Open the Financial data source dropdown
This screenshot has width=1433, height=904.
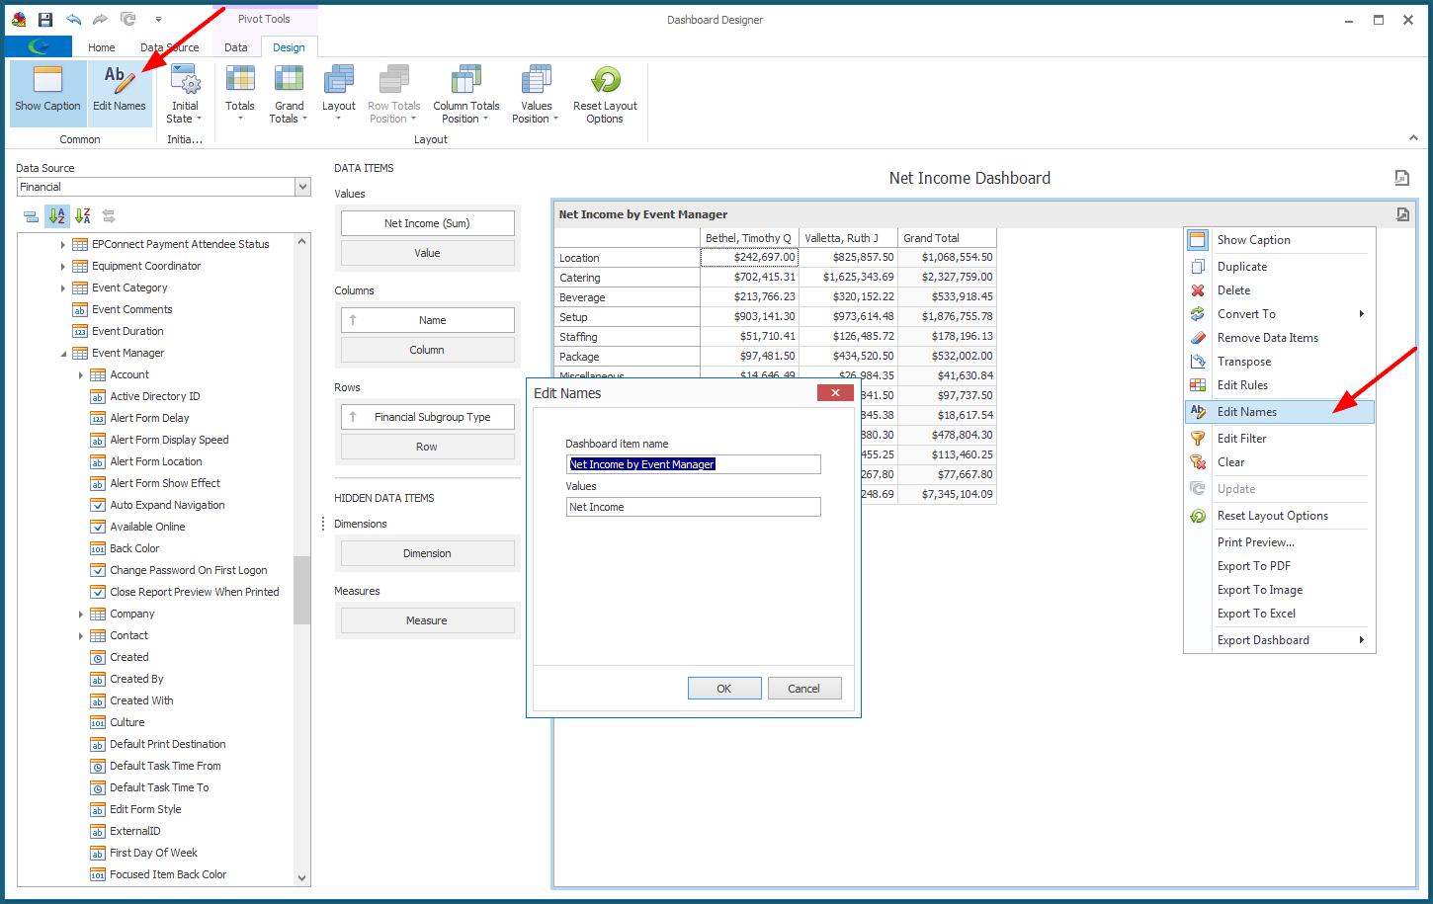coord(302,187)
